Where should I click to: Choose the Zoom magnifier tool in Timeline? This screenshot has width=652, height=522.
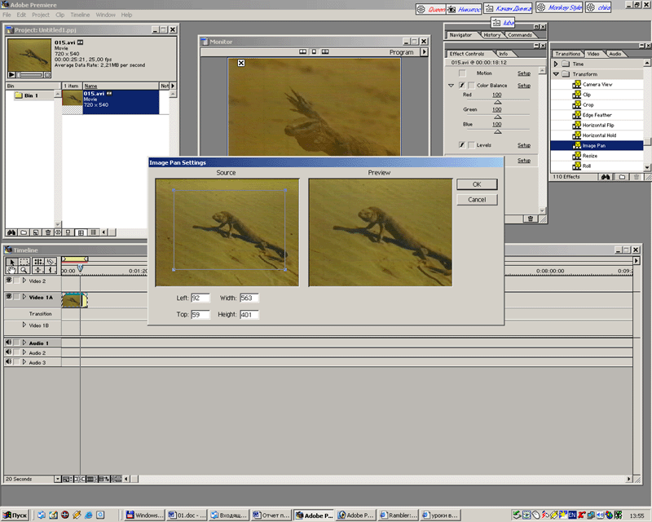pyautogui.click(x=24, y=270)
